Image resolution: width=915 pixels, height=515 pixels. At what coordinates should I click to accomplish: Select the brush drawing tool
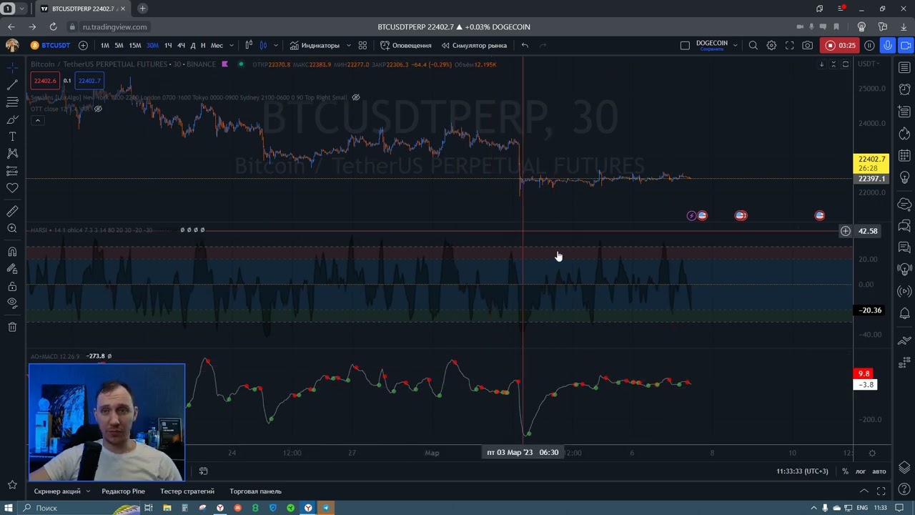[12, 119]
